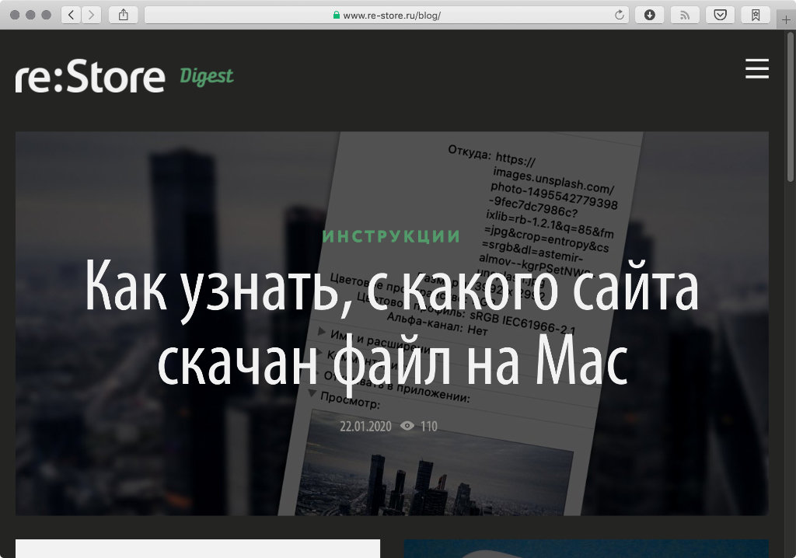The height and width of the screenshot is (558, 796).
Task: Reload the page with the refresh icon
Action: coord(619,15)
